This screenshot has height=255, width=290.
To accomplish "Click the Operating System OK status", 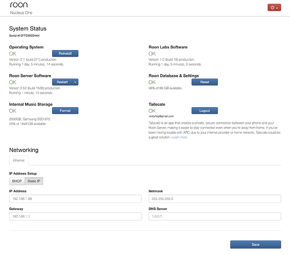I will pyautogui.click(x=13, y=54).
